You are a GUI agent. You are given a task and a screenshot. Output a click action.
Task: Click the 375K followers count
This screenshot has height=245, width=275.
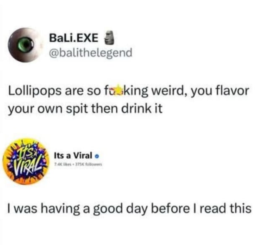click(86, 165)
